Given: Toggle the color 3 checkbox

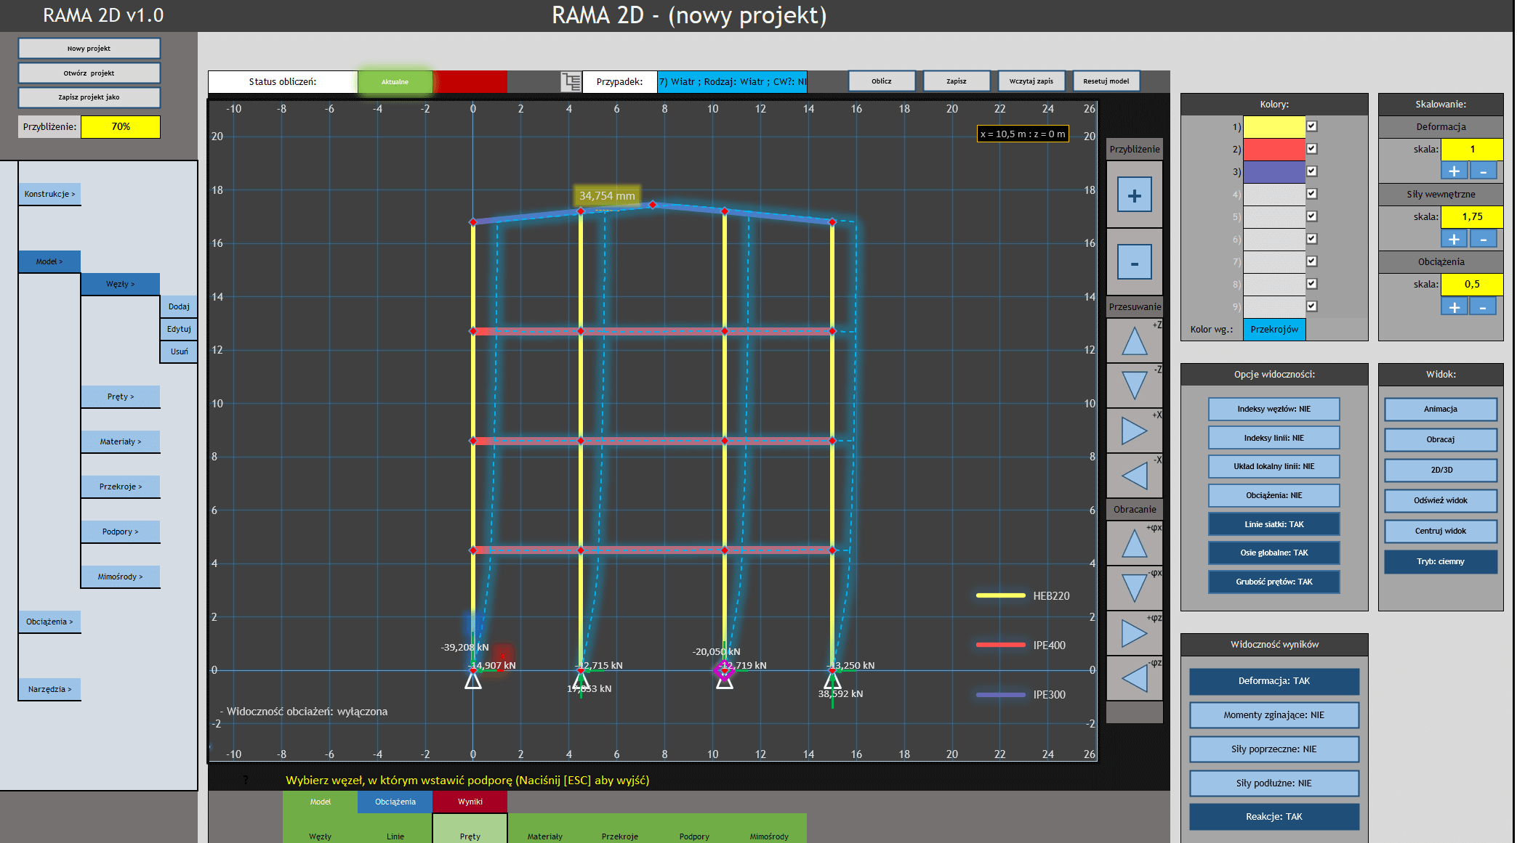Looking at the screenshot, I should pos(1311,171).
